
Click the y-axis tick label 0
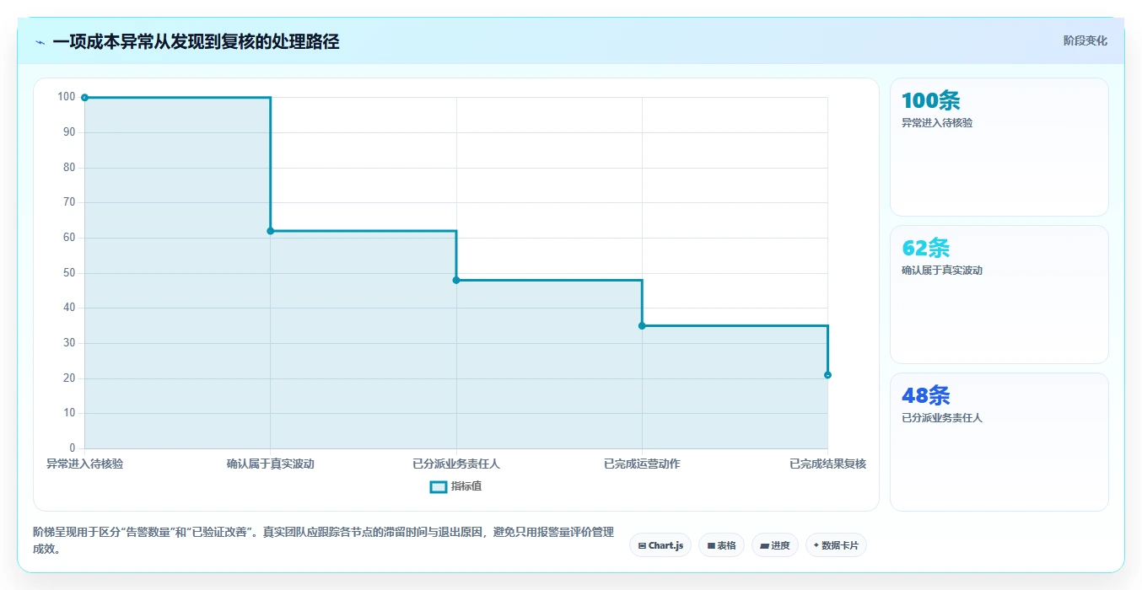click(x=73, y=448)
